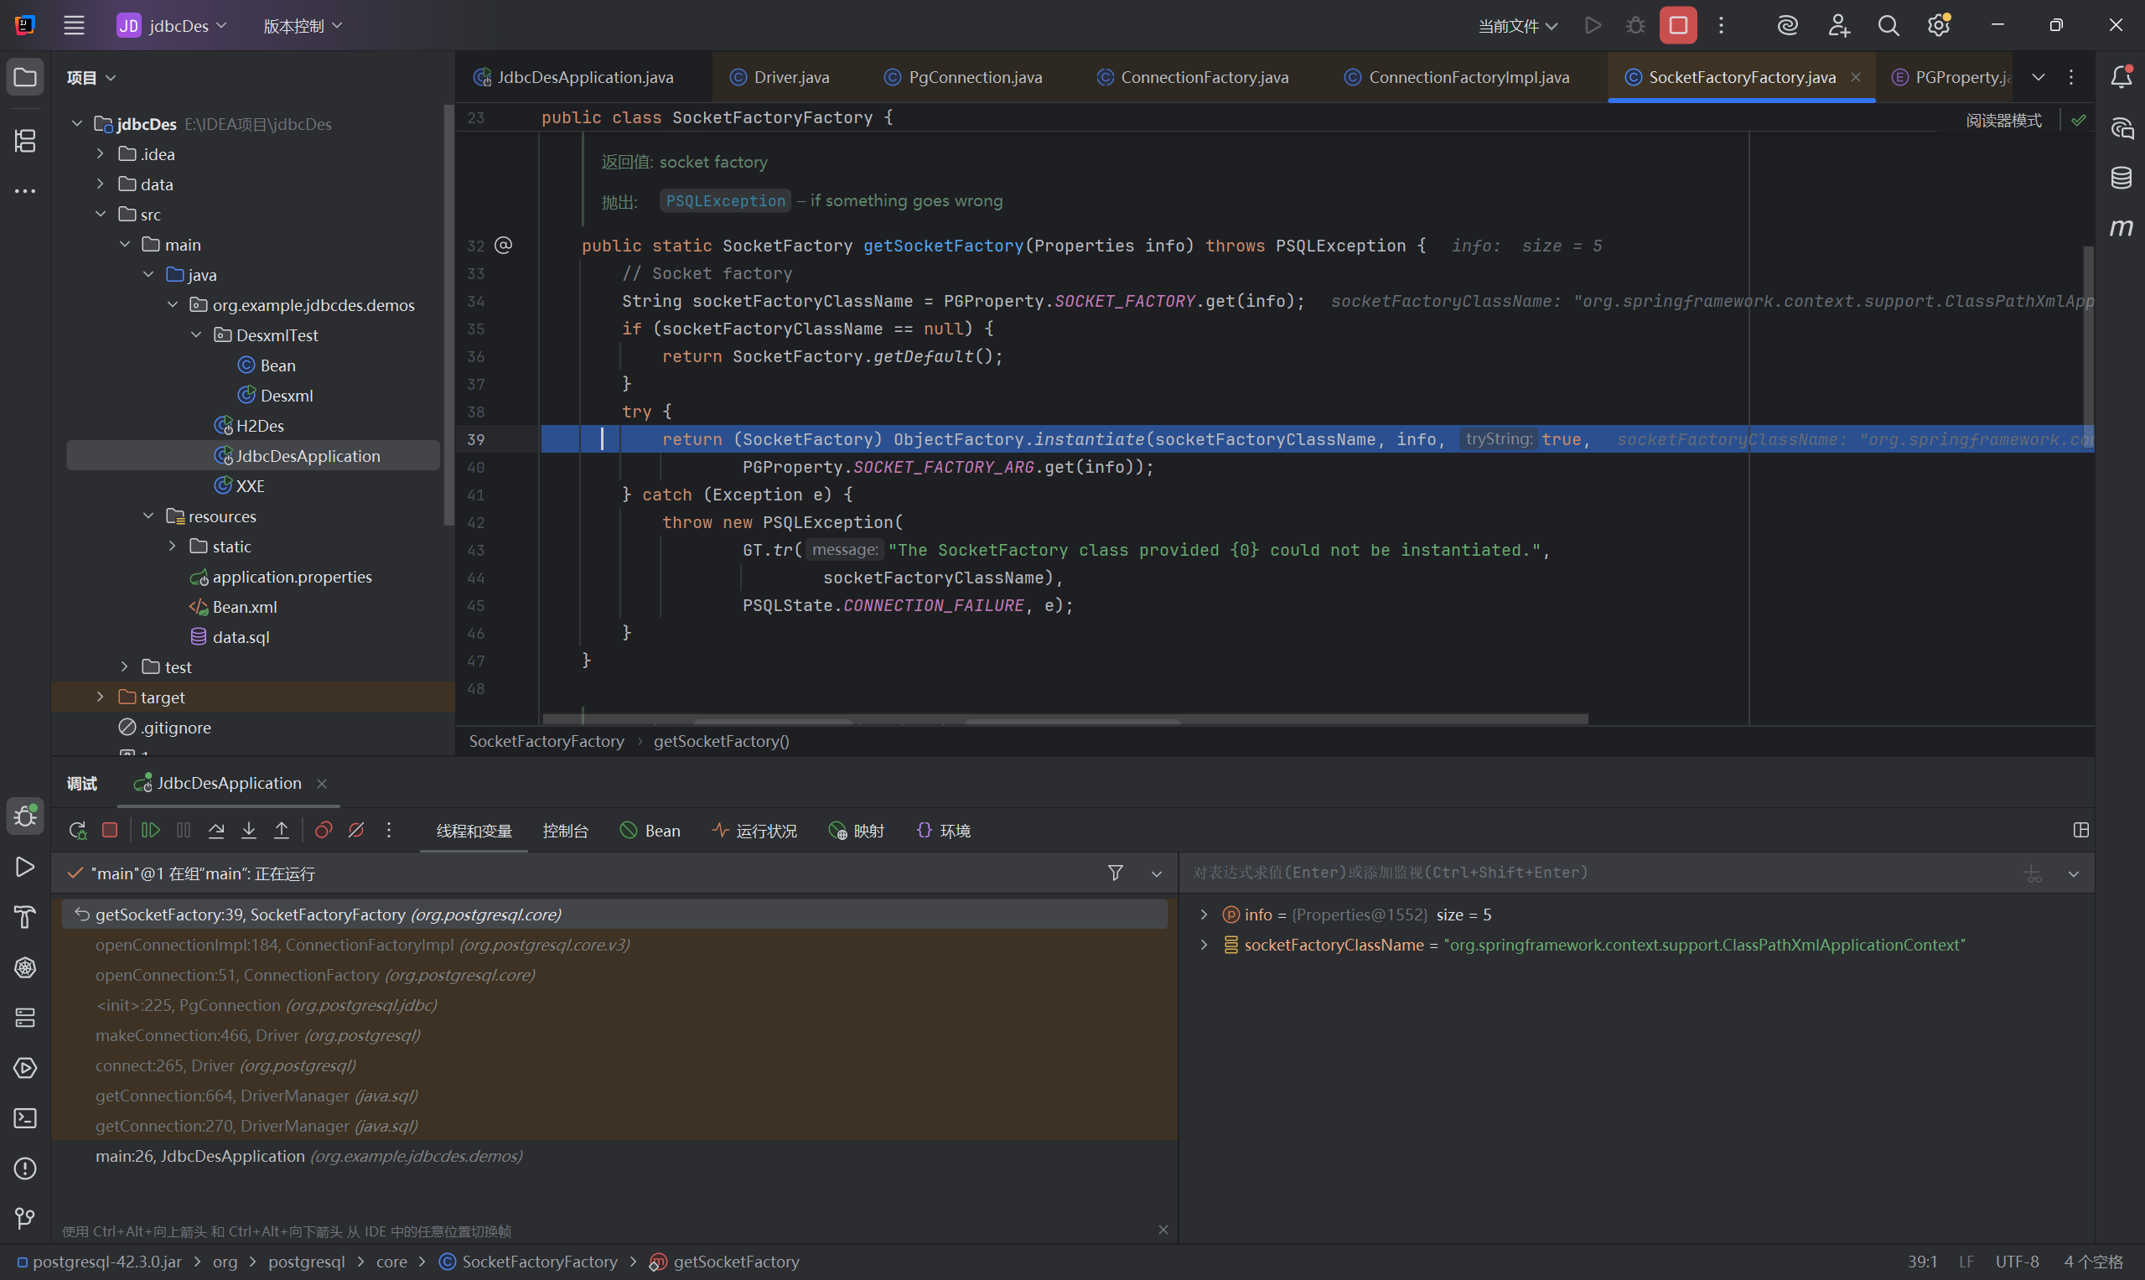Viewport: 2145px width, 1280px height.
Task: Open the Database tool window icon
Action: [x=2121, y=178]
